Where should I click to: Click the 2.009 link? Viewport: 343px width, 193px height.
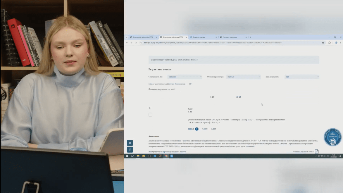213,129
